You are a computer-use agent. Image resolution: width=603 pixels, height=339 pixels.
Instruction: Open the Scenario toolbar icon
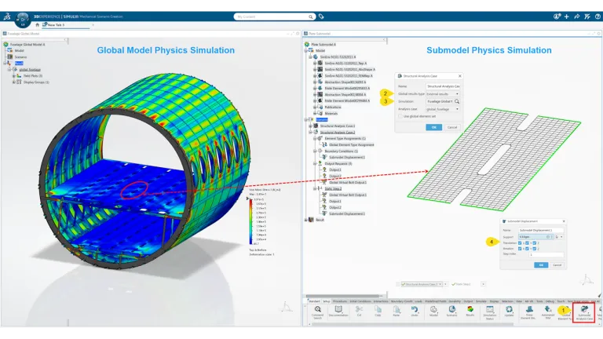point(452,312)
